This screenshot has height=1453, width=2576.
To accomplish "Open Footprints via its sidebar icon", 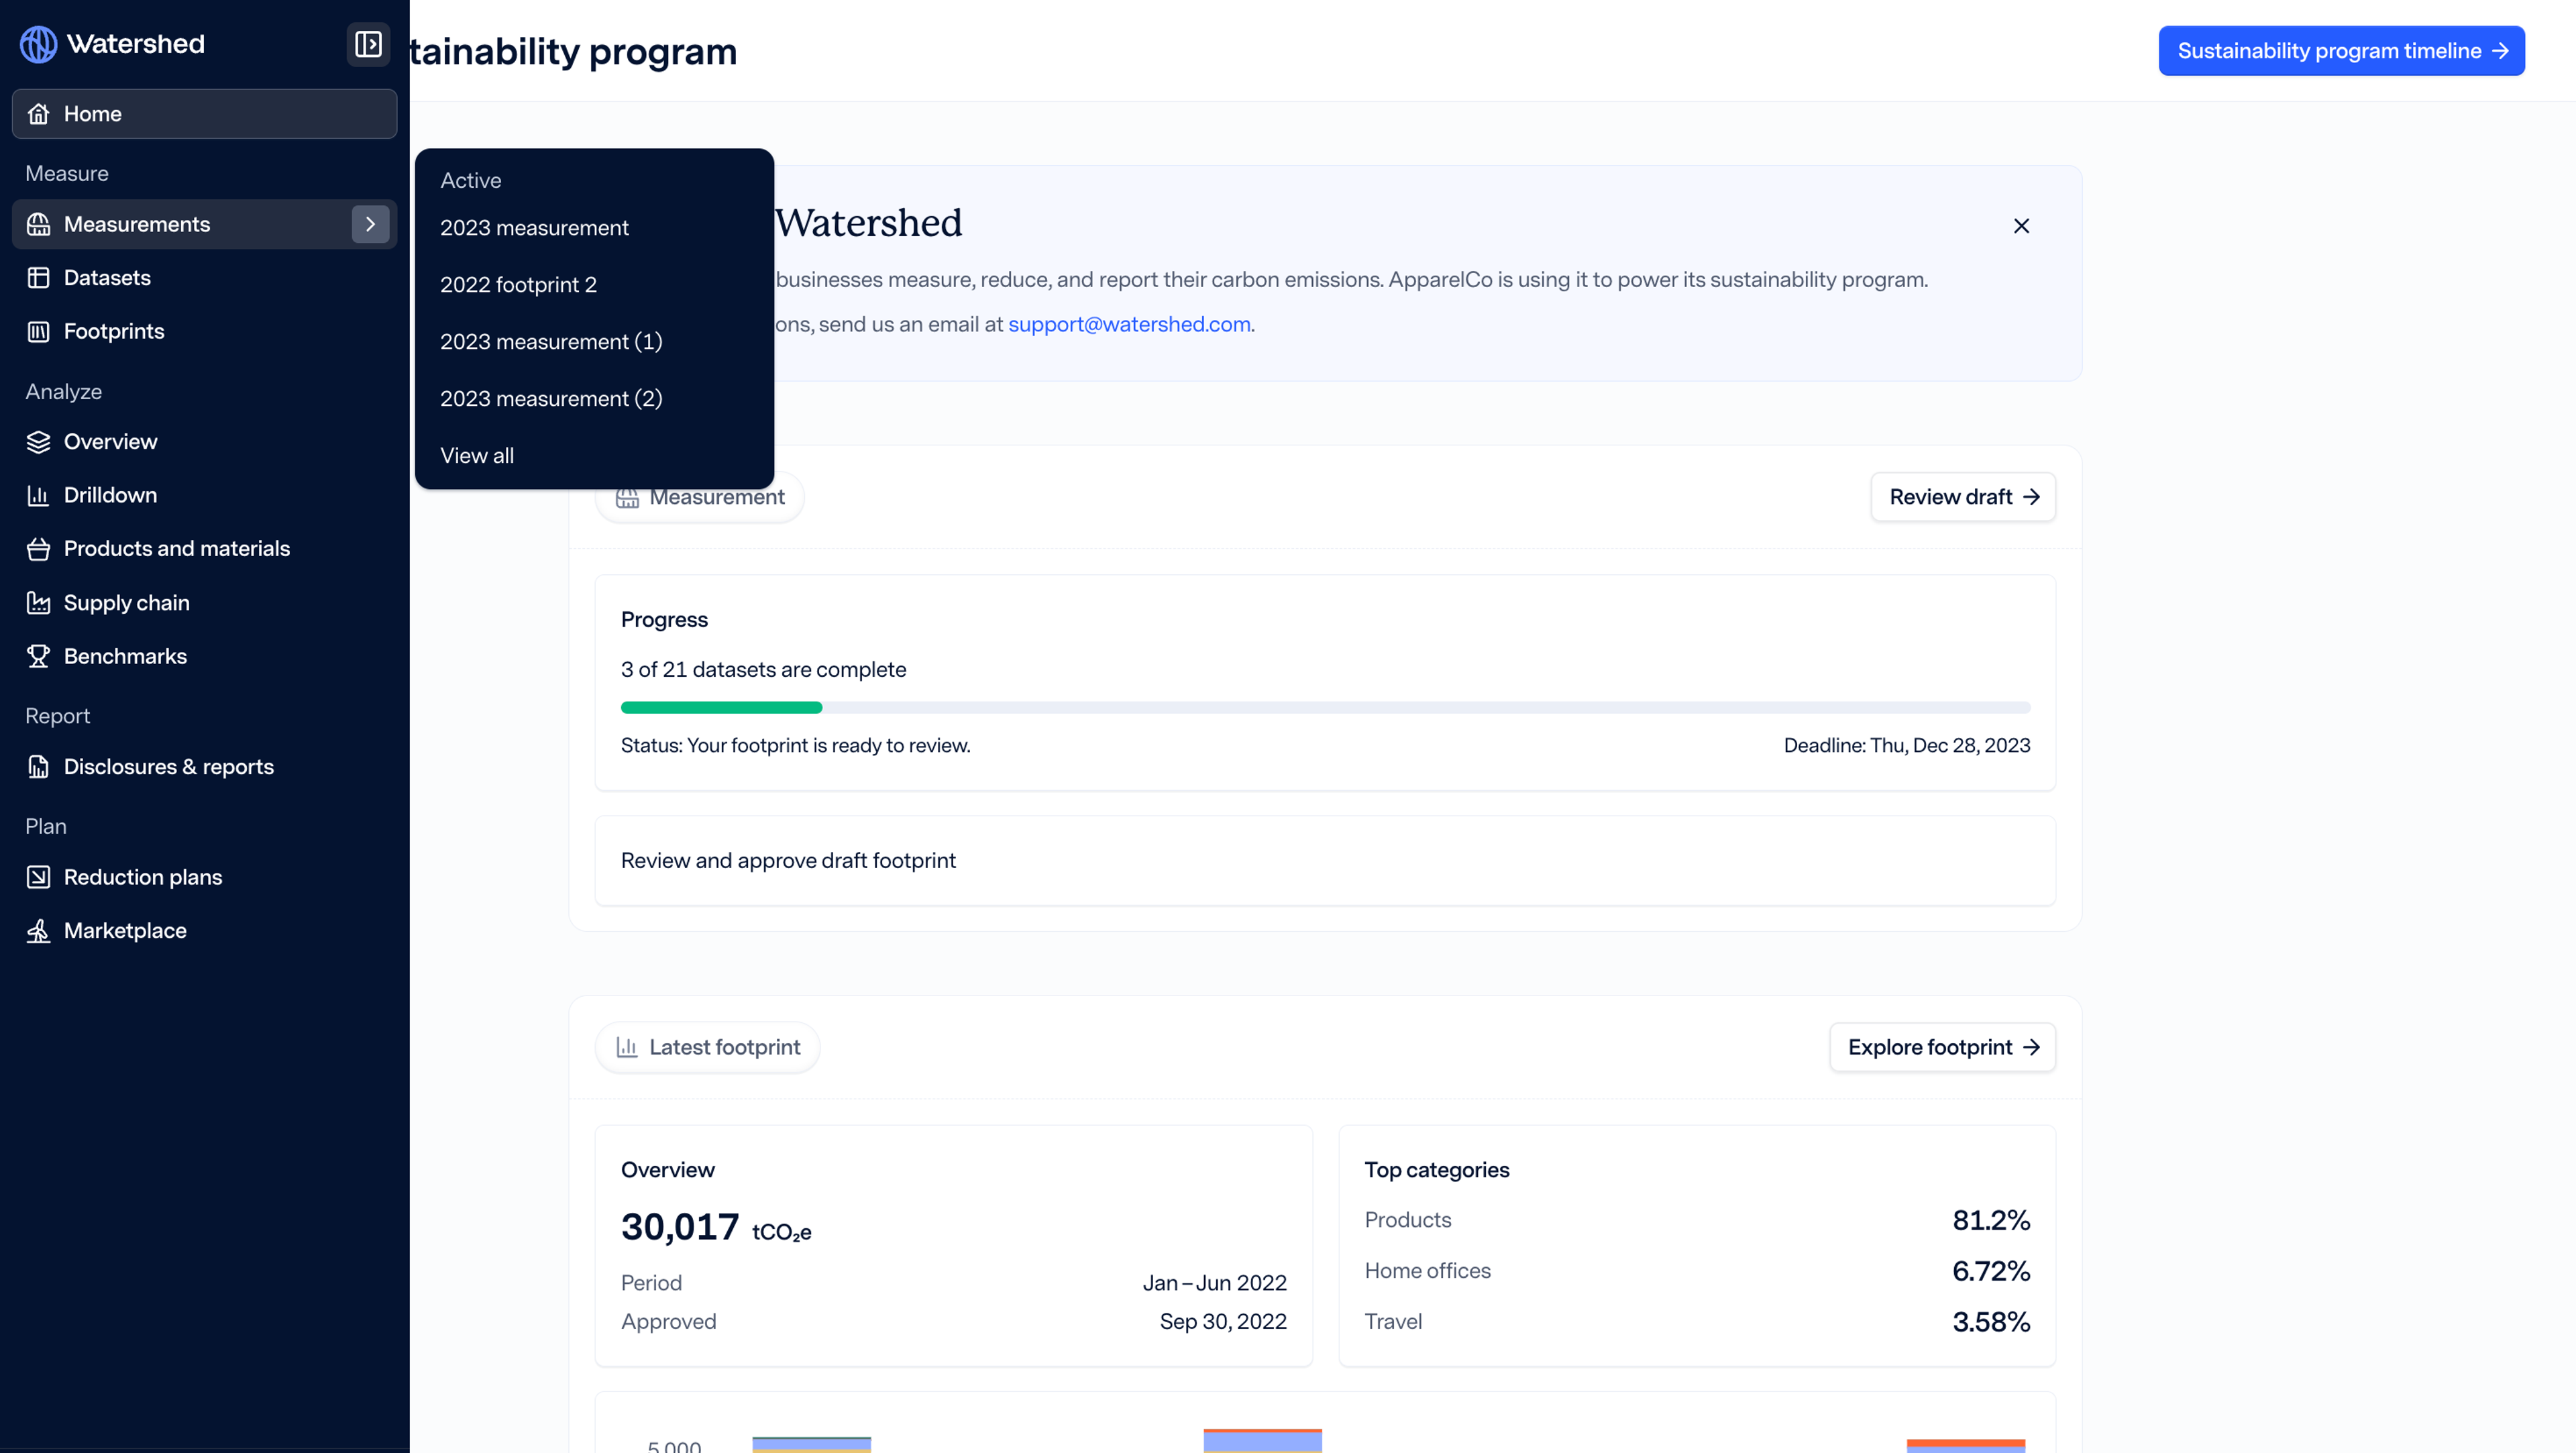I will (x=38, y=331).
